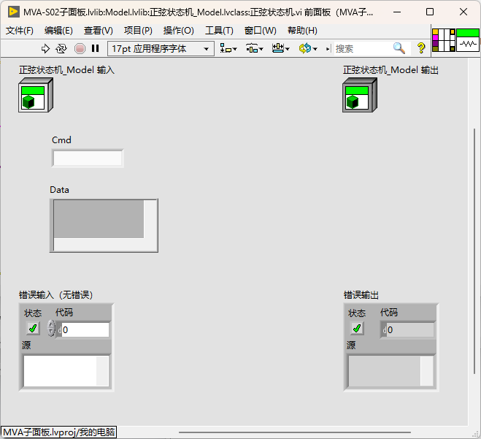
Task: Click the Data label
Action: [60, 190]
